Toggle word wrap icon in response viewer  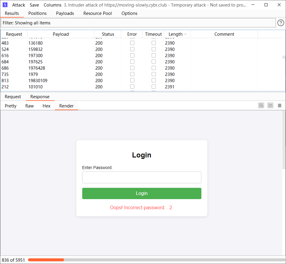(x=261, y=105)
